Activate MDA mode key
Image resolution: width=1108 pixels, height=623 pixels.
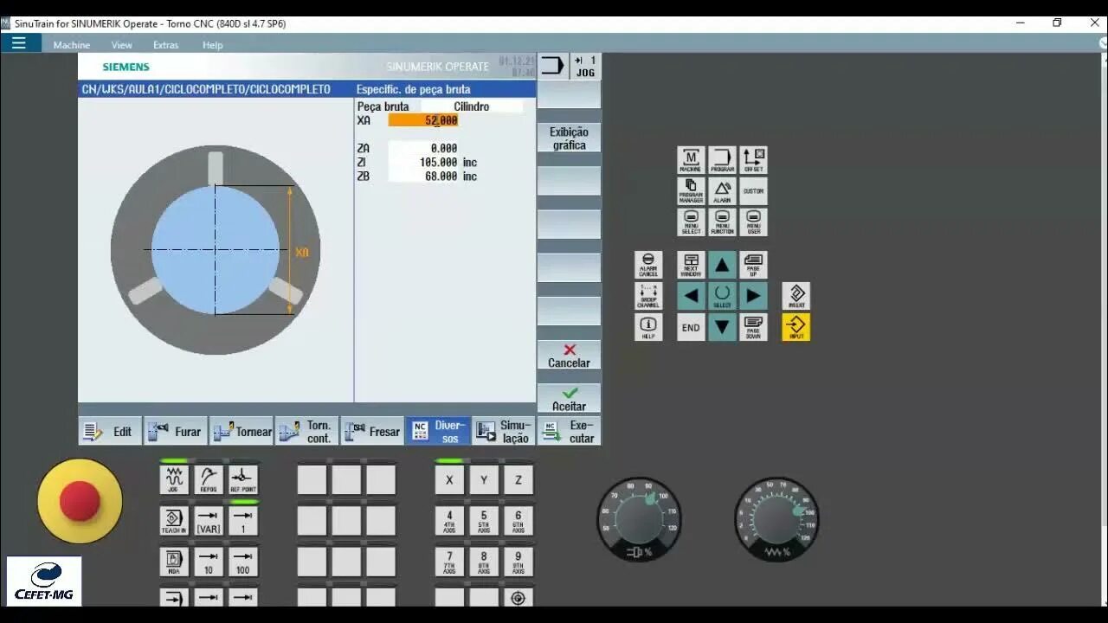174,562
